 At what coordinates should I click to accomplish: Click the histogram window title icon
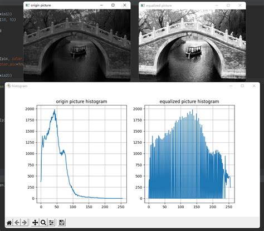(9, 86)
